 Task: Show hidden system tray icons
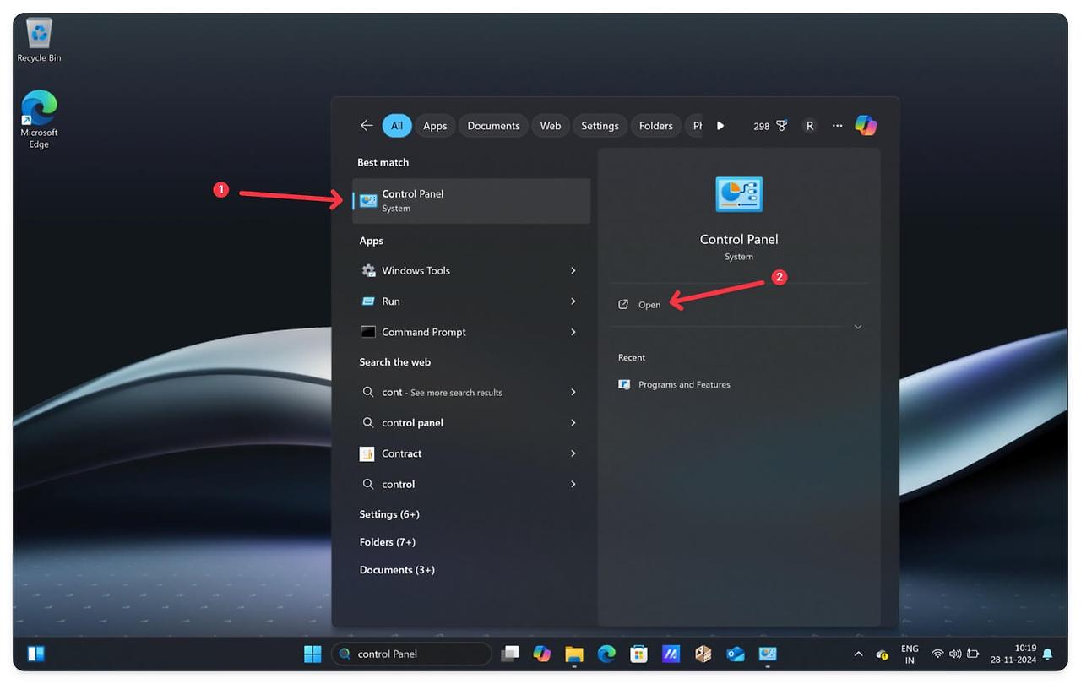pos(859,654)
